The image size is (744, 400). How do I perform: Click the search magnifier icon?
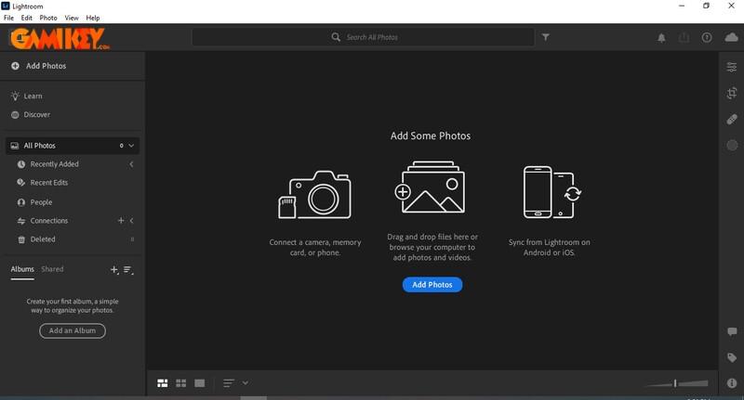tap(336, 37)
